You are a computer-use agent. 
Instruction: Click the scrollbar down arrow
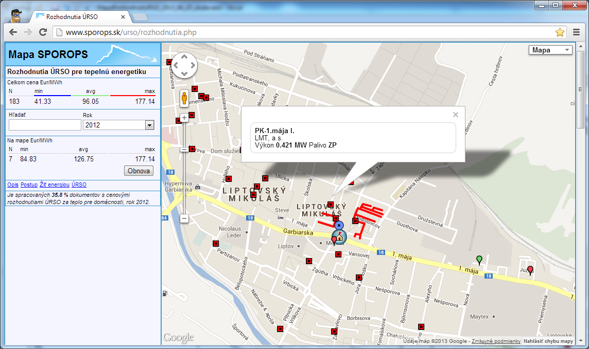click(581, 341)
